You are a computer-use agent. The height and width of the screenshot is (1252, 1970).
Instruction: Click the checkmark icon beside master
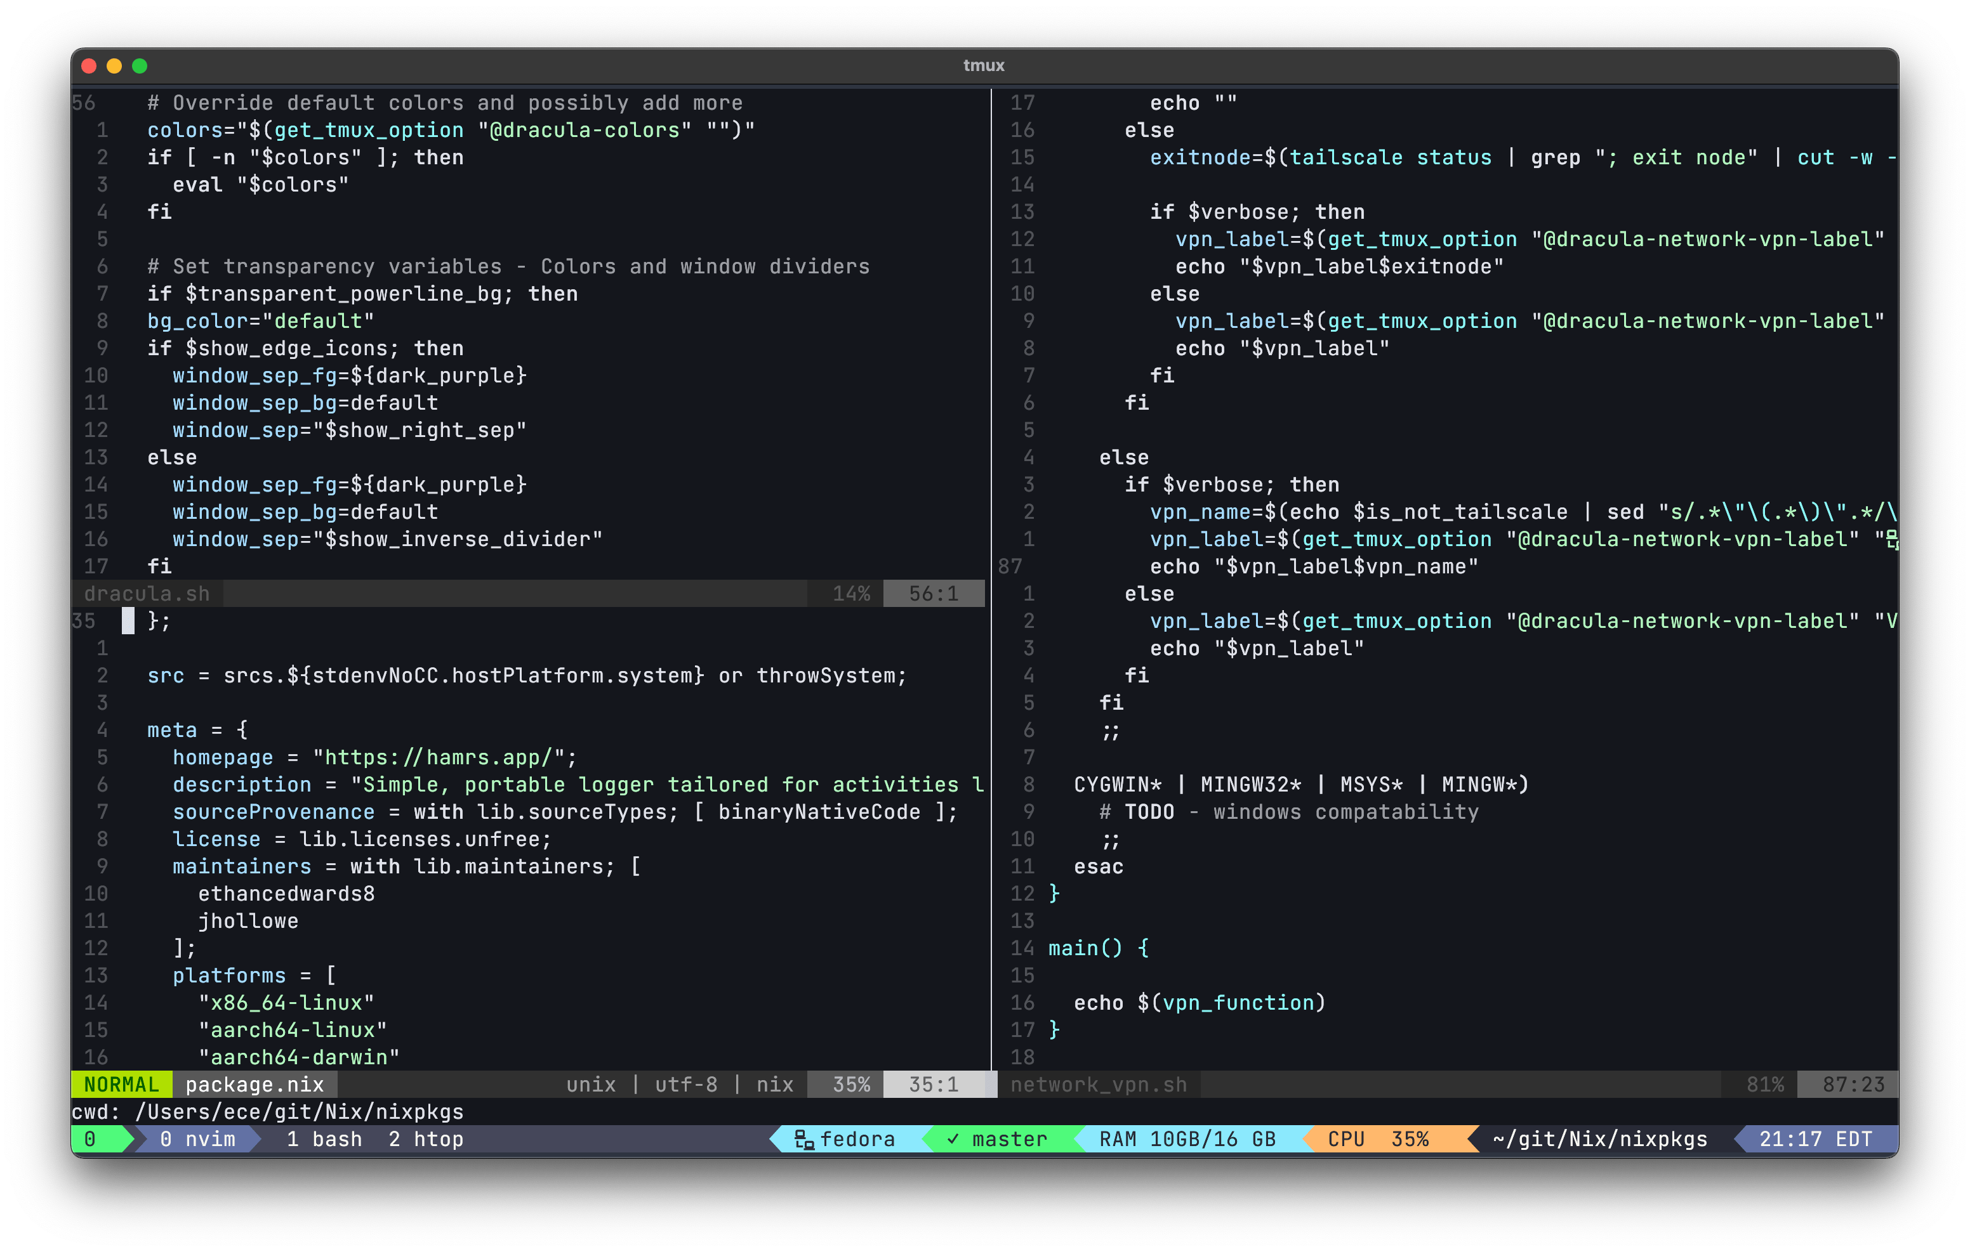point(952,1139)
